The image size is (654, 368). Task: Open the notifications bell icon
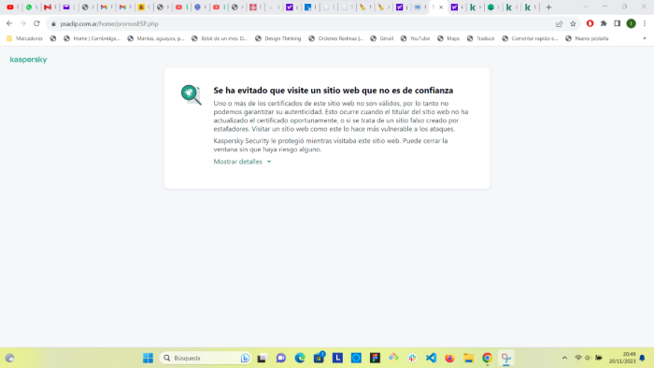[643, 358]
